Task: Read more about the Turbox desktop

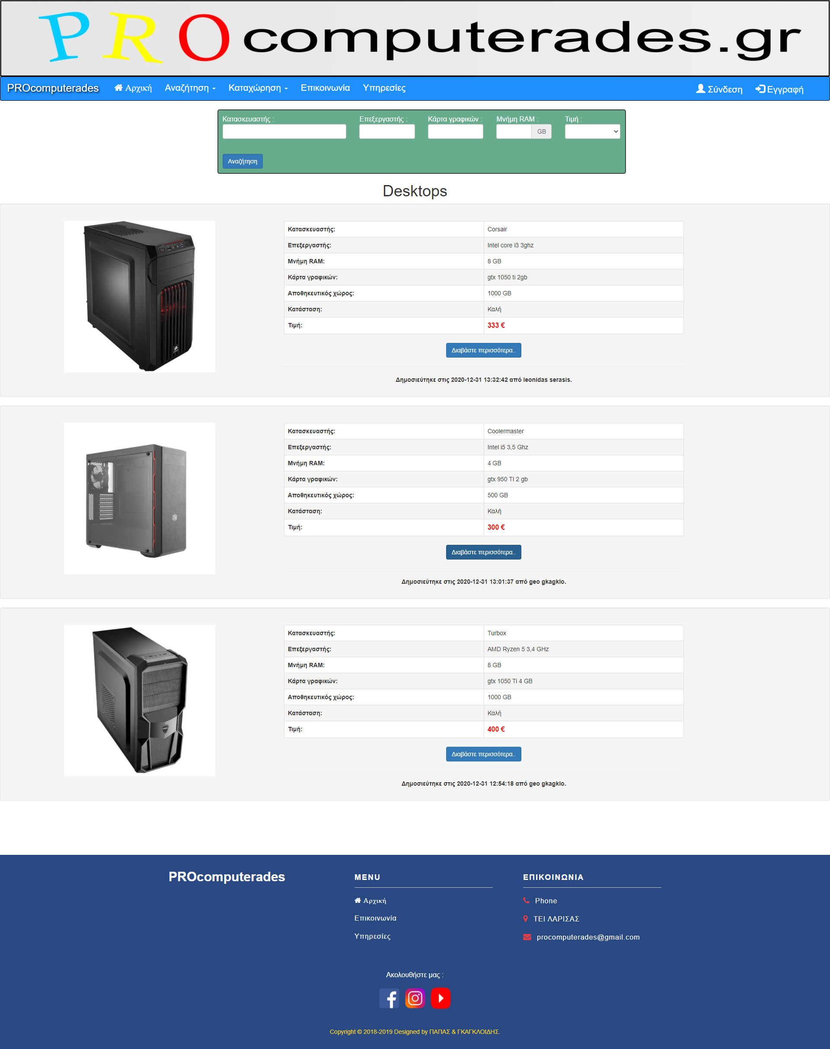Action: (x=483, y=754)
